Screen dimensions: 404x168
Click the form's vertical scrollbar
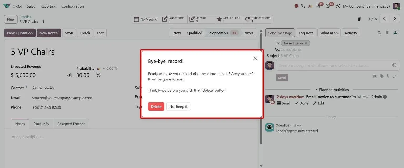[x=261, y=88]
